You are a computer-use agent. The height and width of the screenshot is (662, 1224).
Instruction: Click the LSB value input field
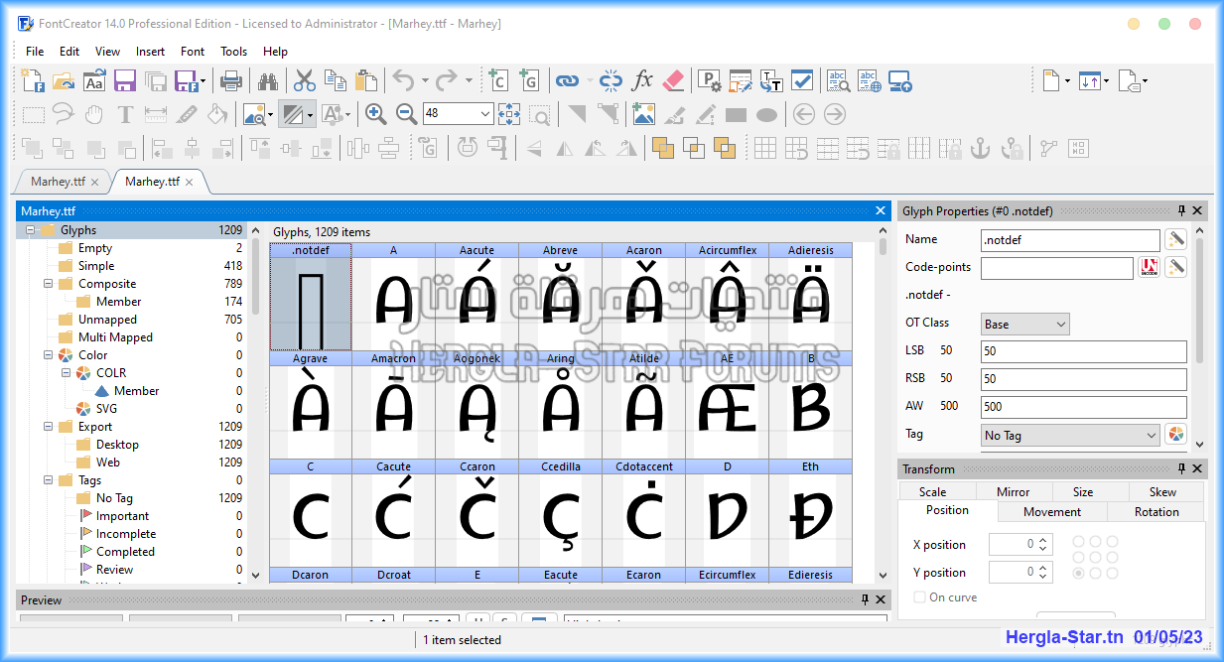[x=1083, y=351]
